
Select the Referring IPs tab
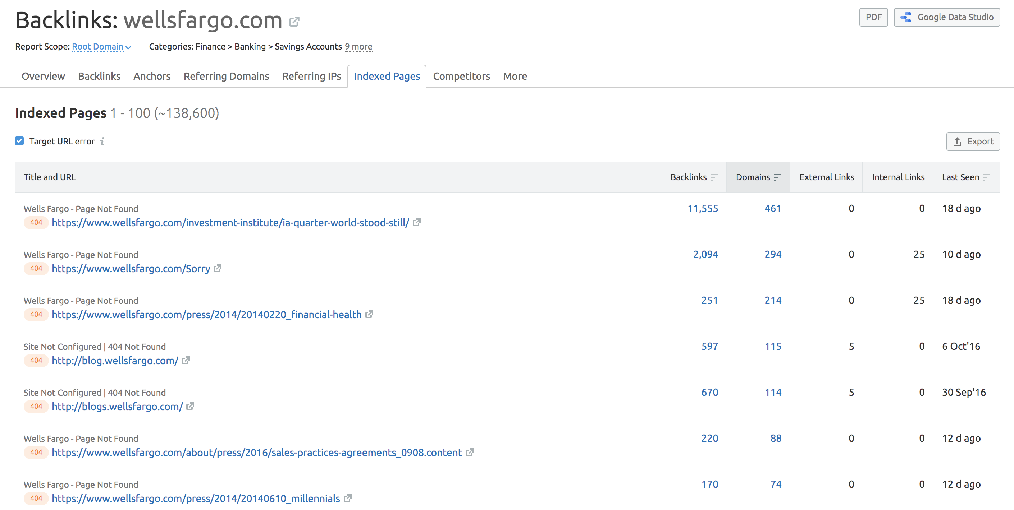[312, 76]
